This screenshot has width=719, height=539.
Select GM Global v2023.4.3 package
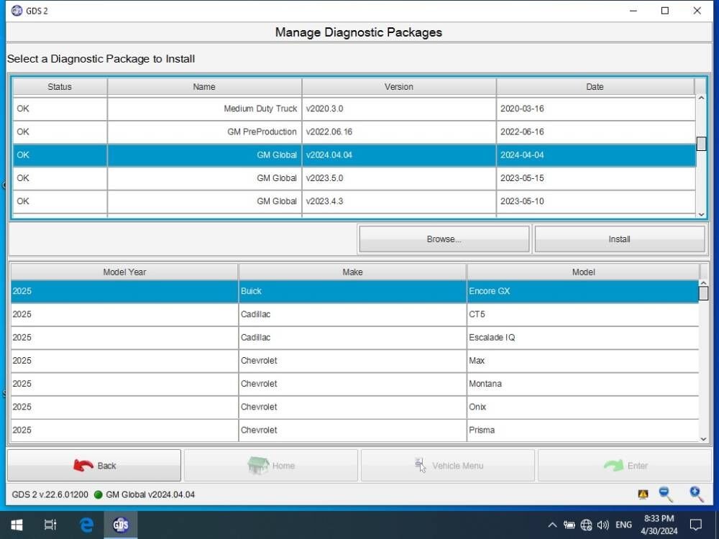pos(354,201)
